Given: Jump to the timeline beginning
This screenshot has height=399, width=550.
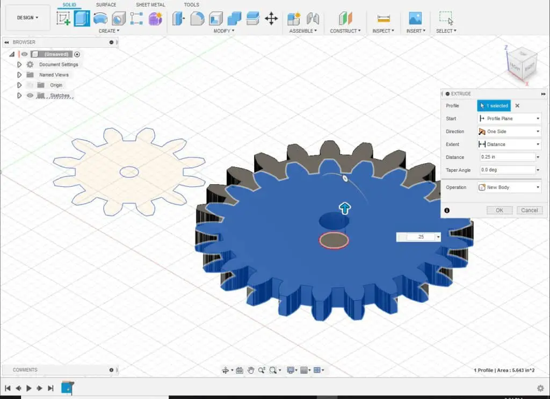Looking at the screenshot, I should (8, 388).
